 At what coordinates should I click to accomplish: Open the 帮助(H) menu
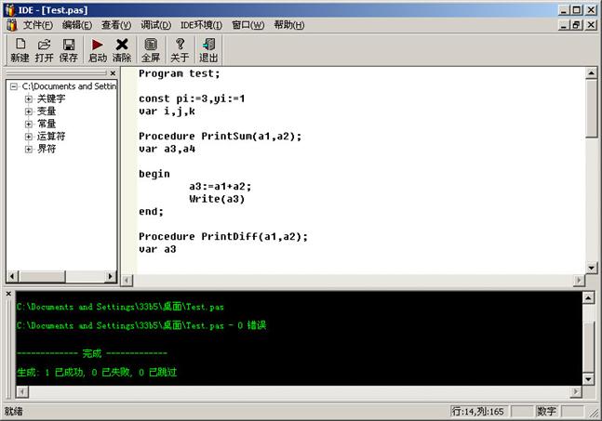point(289,25)
